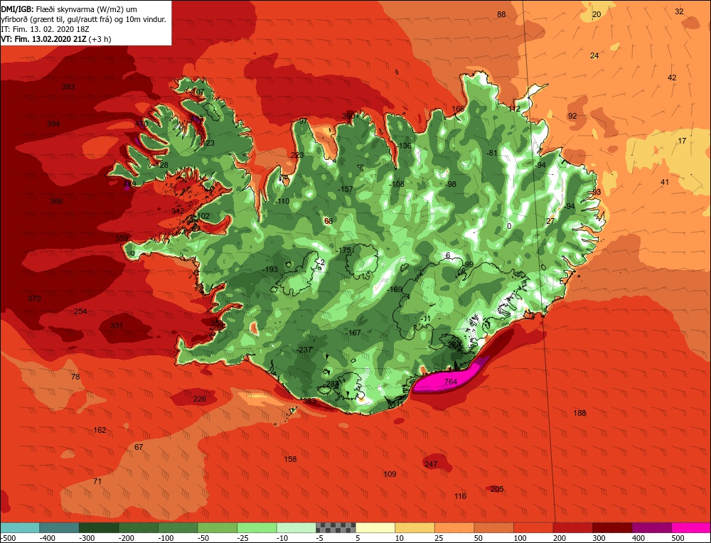The image size is (711, 543).
Task: Select the 162 flux value
Action: pos(100,430)
